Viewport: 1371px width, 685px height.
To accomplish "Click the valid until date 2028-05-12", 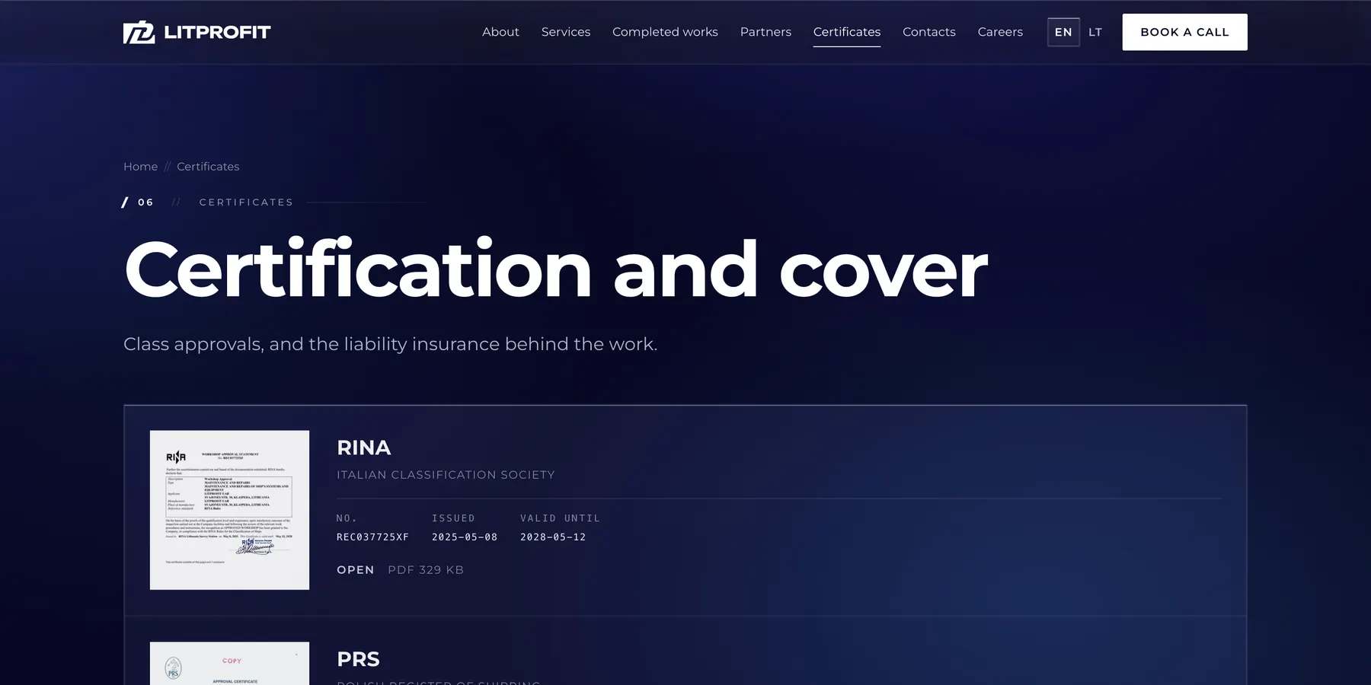I will coord(553,537).
